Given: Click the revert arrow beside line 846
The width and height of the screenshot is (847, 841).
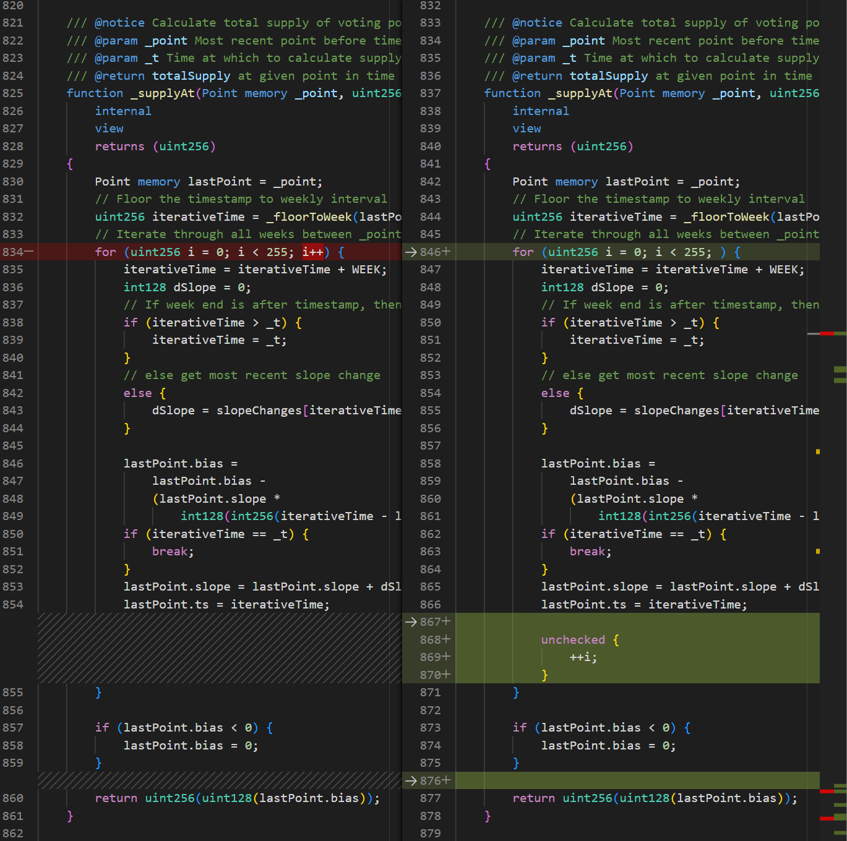Looking at the screenshot, I should pyautogui.click(x=411, y=252).
